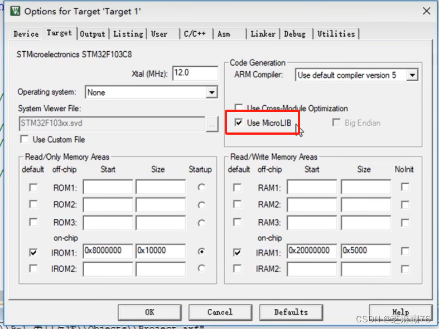Viewport: 439px width, 329px height.
Task: Click the RAM1 Start field
Action: click(x=312, y=187)
